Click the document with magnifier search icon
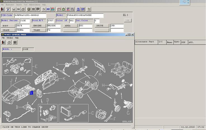Viewport: 206px width, 130px height. tap(72, 9)
